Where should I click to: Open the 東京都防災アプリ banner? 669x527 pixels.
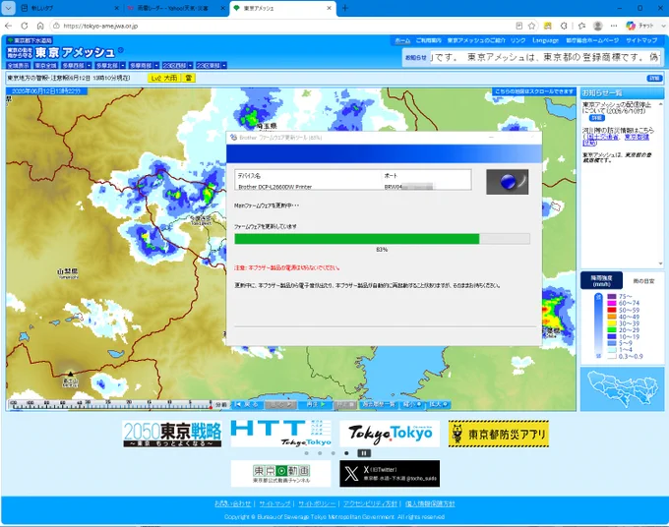pyautogui.click(x=499, y=434)
